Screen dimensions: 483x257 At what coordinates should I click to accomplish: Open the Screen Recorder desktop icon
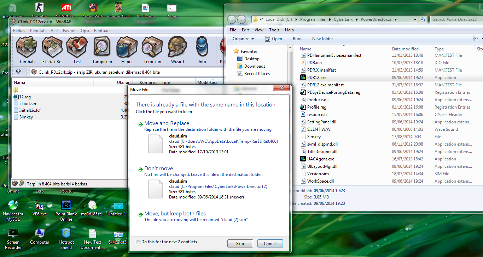point(13,239)
